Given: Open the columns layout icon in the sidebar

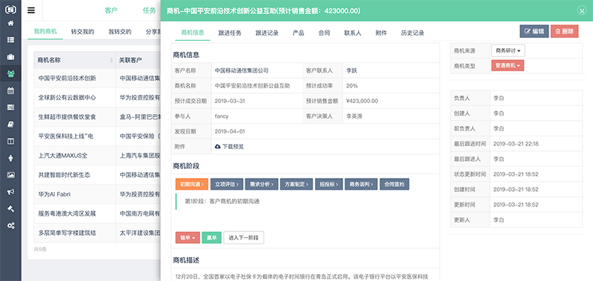Looking at the screenshot, I should pyautogui.click(x=10, y=141).
